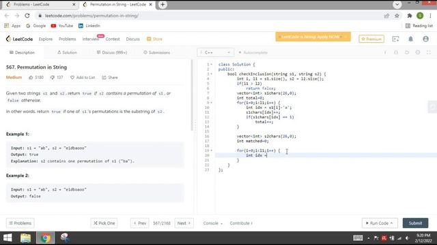Submit the solution
437x245 pixels.
coord(415,223)
